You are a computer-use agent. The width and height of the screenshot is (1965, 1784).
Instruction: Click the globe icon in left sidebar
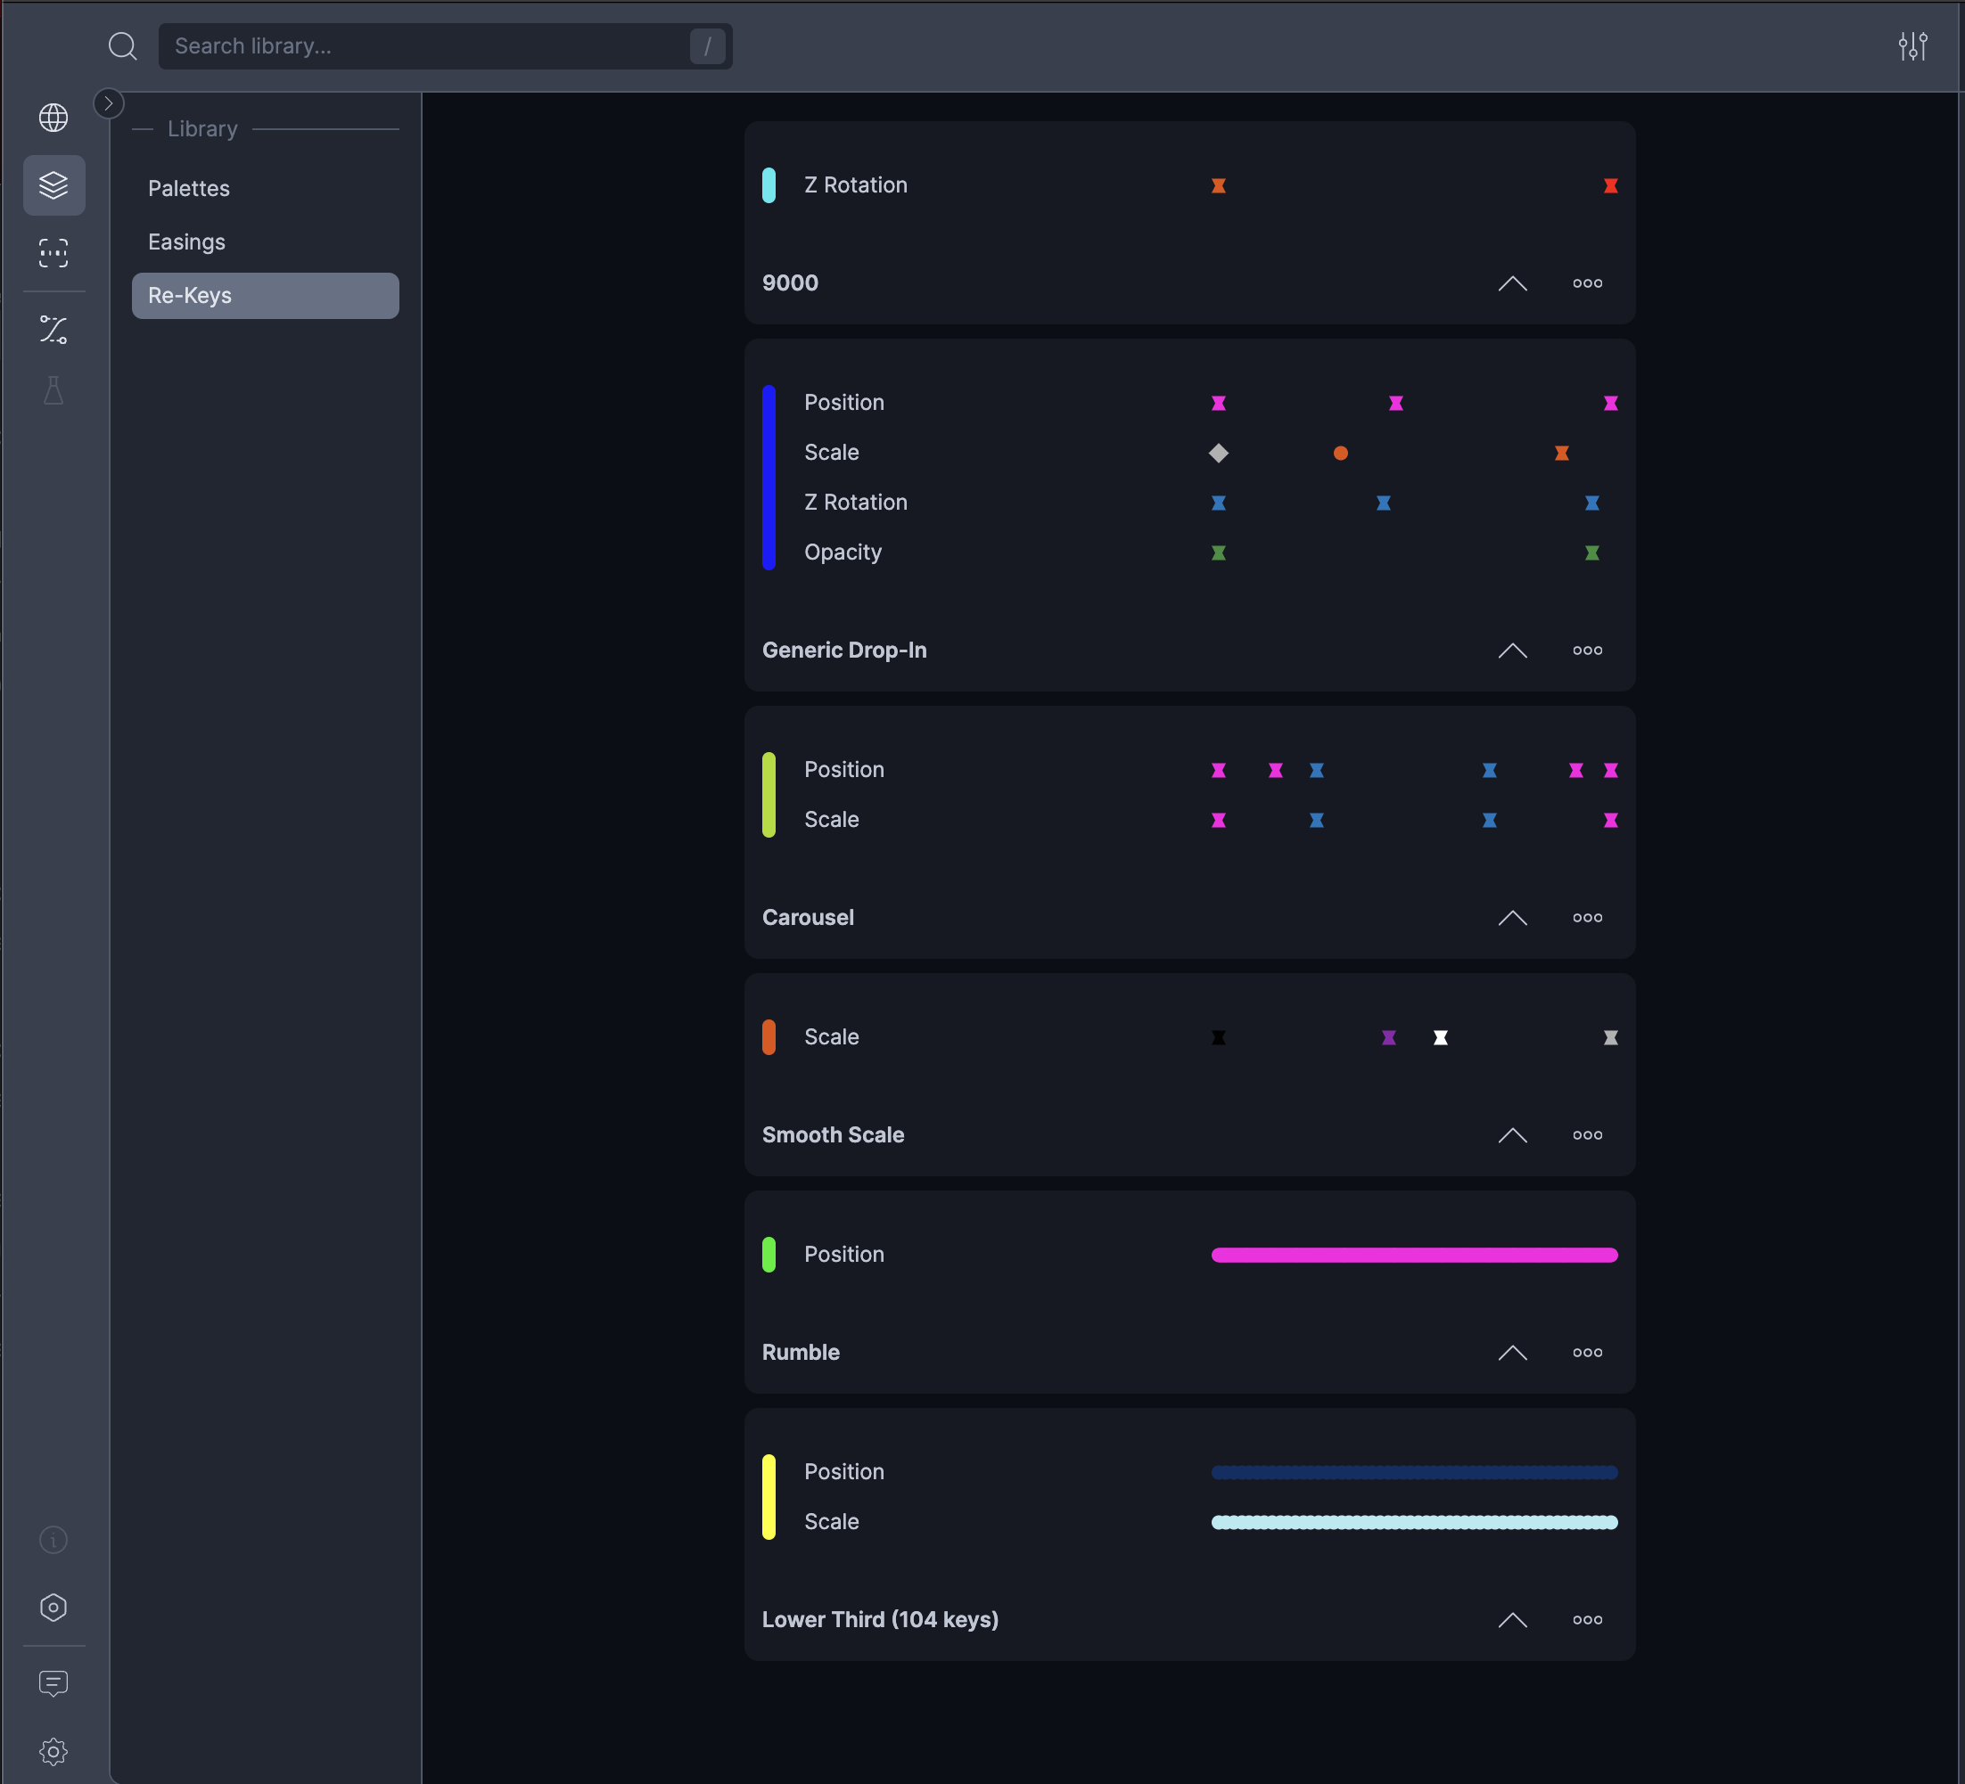pos(53,118)
